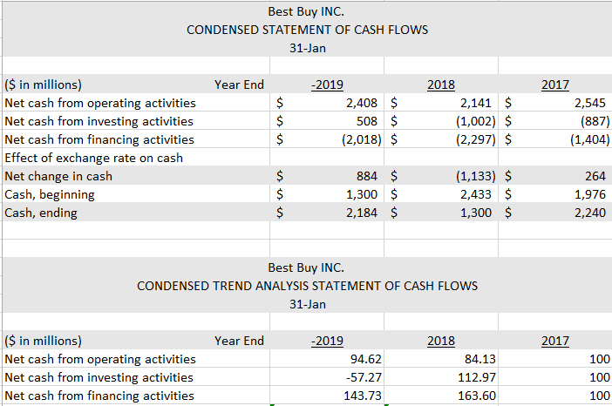Screen dimensions: 612x406
Task: Select the 2,433 beginning cash value
Action: click(x=477, y=194)
